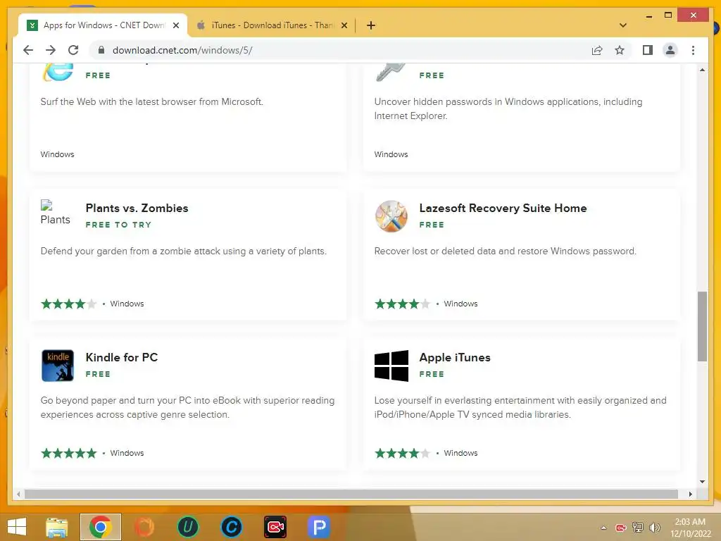Click the Plants vs. Zombies star rating

tap(69, 304)
